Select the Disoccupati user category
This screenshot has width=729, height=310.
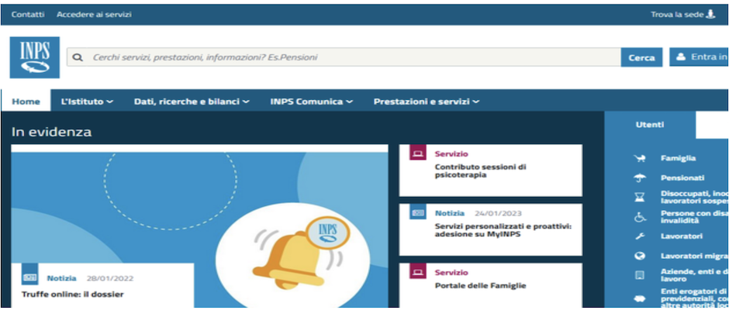point(695,197)
